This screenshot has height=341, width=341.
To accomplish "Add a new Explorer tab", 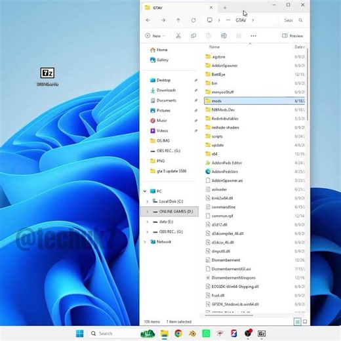I will 225,8.
